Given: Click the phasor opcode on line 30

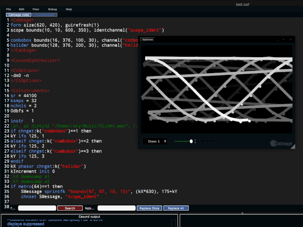Looking at the screenshot, I should coord(26,166).
